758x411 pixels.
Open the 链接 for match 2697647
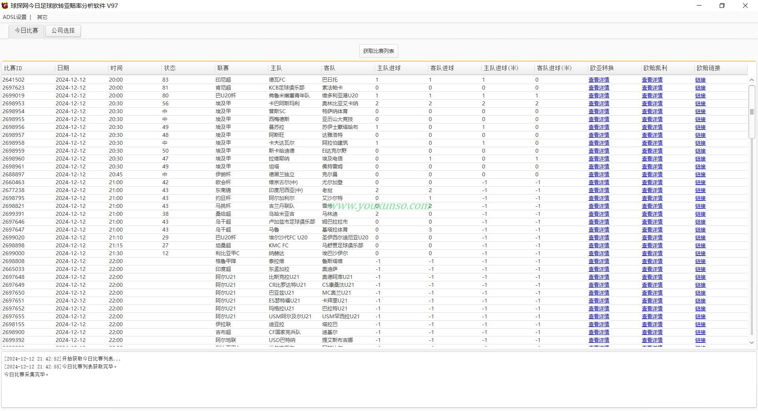700,230
